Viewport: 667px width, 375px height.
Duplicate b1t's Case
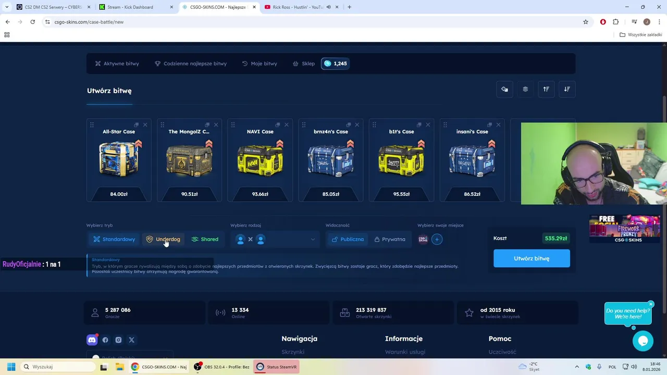[x=419, y=125]
